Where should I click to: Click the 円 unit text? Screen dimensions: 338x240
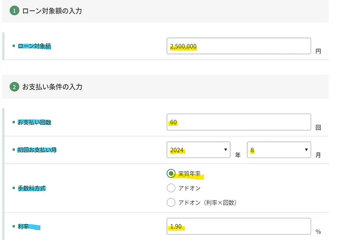(318, 52)
